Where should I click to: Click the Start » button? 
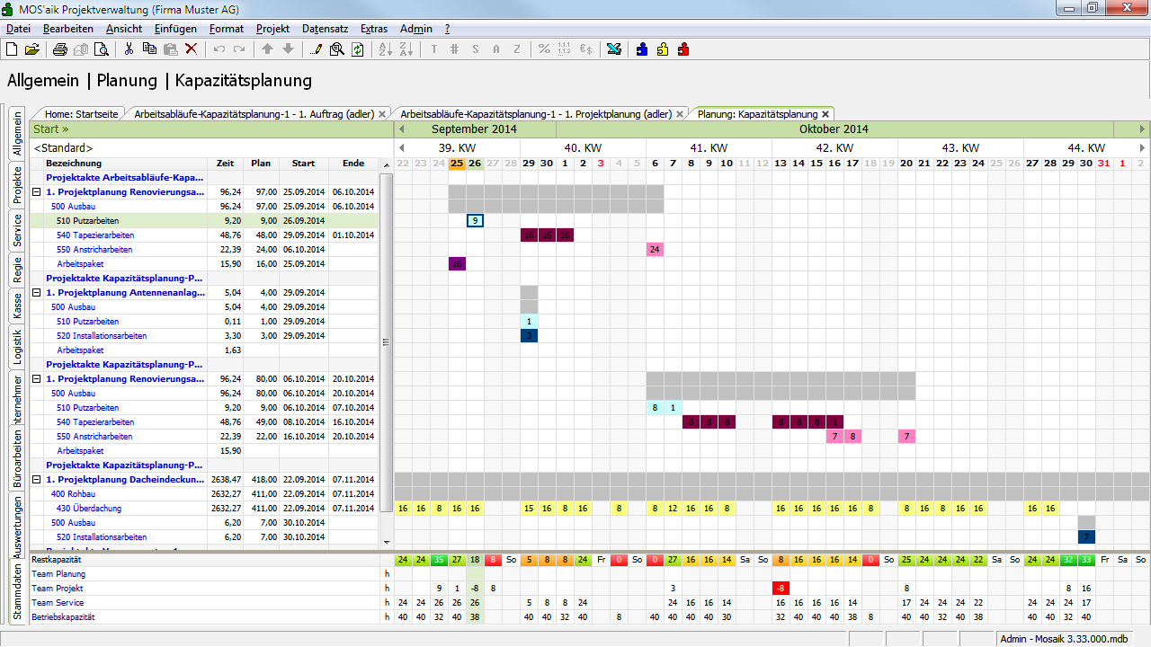(51, 129)
